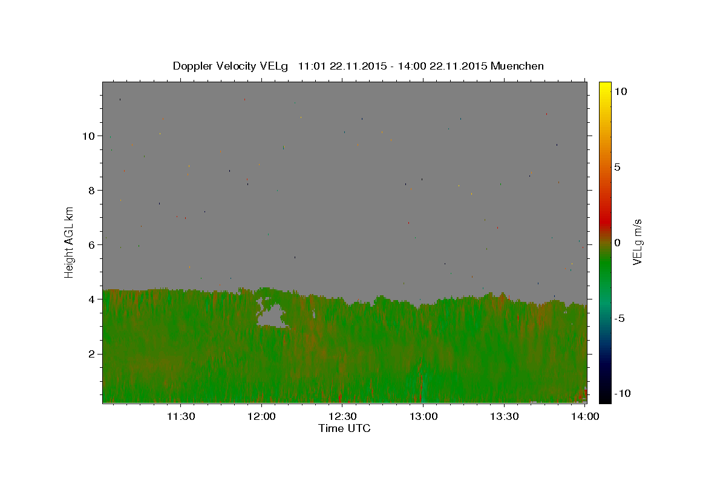Click the 12:00 time tick label

pyautogui.click(x=261, y=416)
